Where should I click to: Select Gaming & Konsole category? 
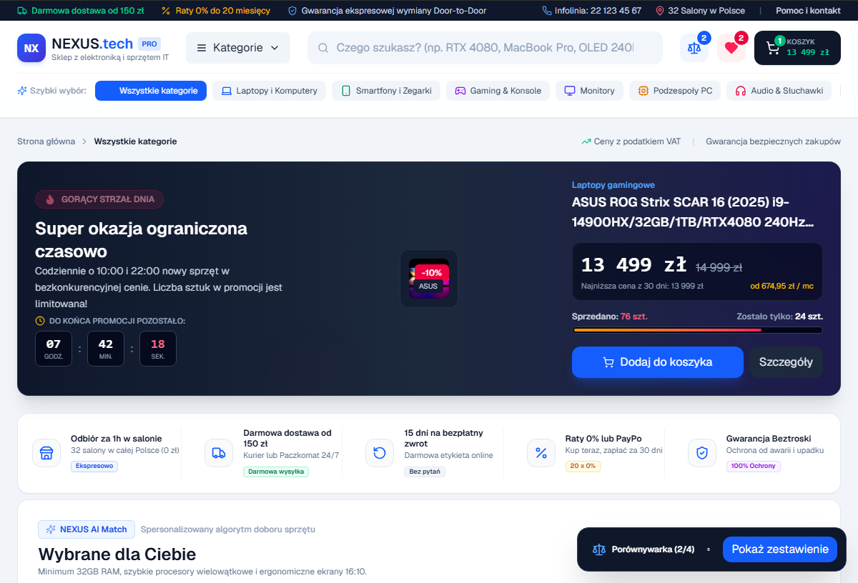coord(498,91)
